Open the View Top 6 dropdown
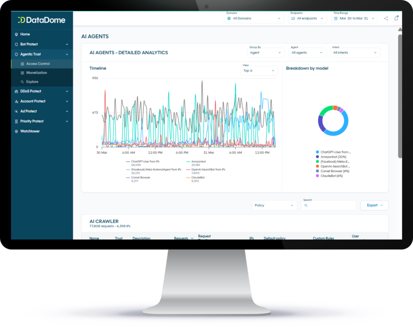413x327 pixels. (259, 70)
